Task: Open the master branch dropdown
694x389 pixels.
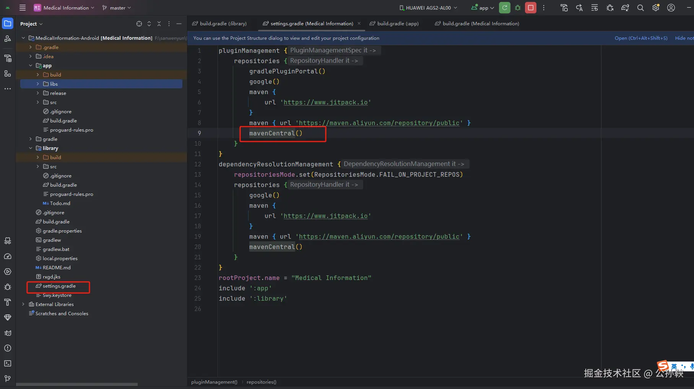Action: coord(117,8)
